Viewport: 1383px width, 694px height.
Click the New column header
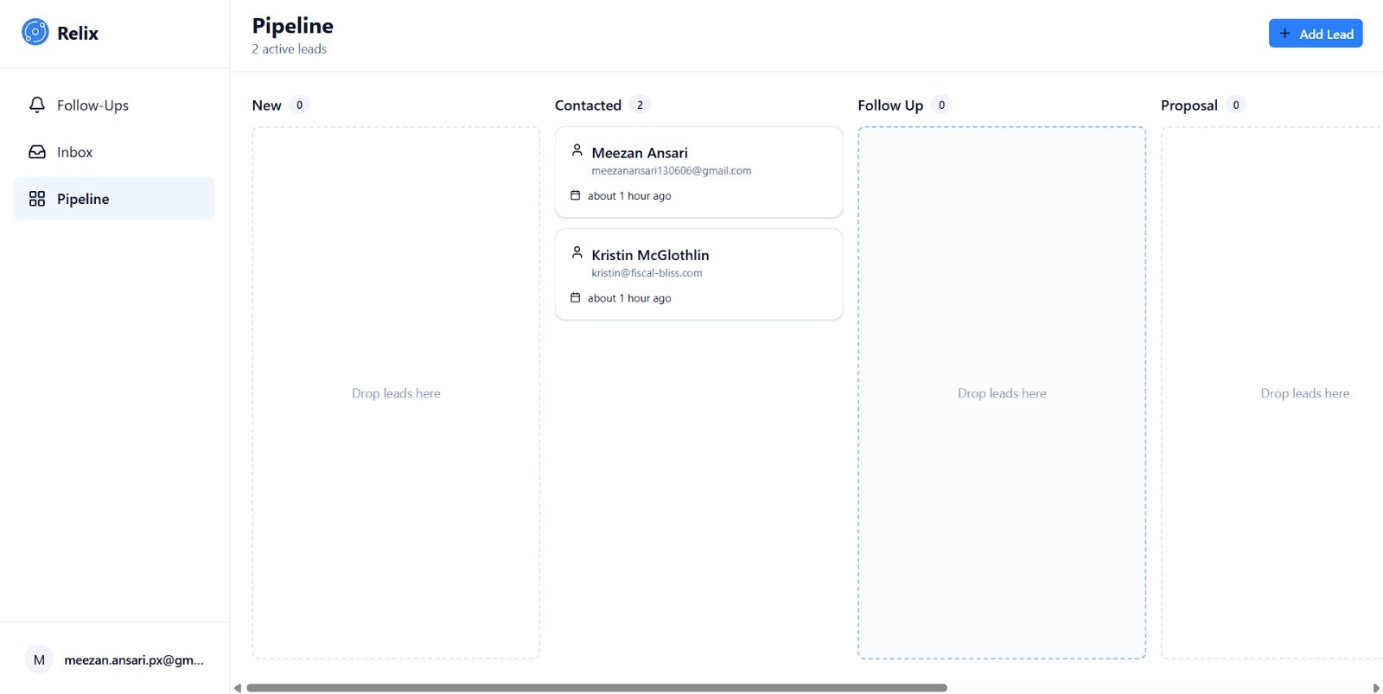[266, 105]
